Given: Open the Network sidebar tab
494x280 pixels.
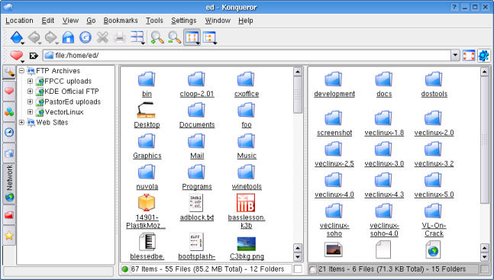Looking at the screenshot, I should pos(9,183).
